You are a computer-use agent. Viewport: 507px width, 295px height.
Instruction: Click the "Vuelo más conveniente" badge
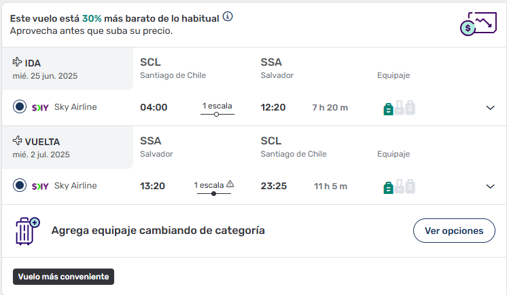[63, 277]
